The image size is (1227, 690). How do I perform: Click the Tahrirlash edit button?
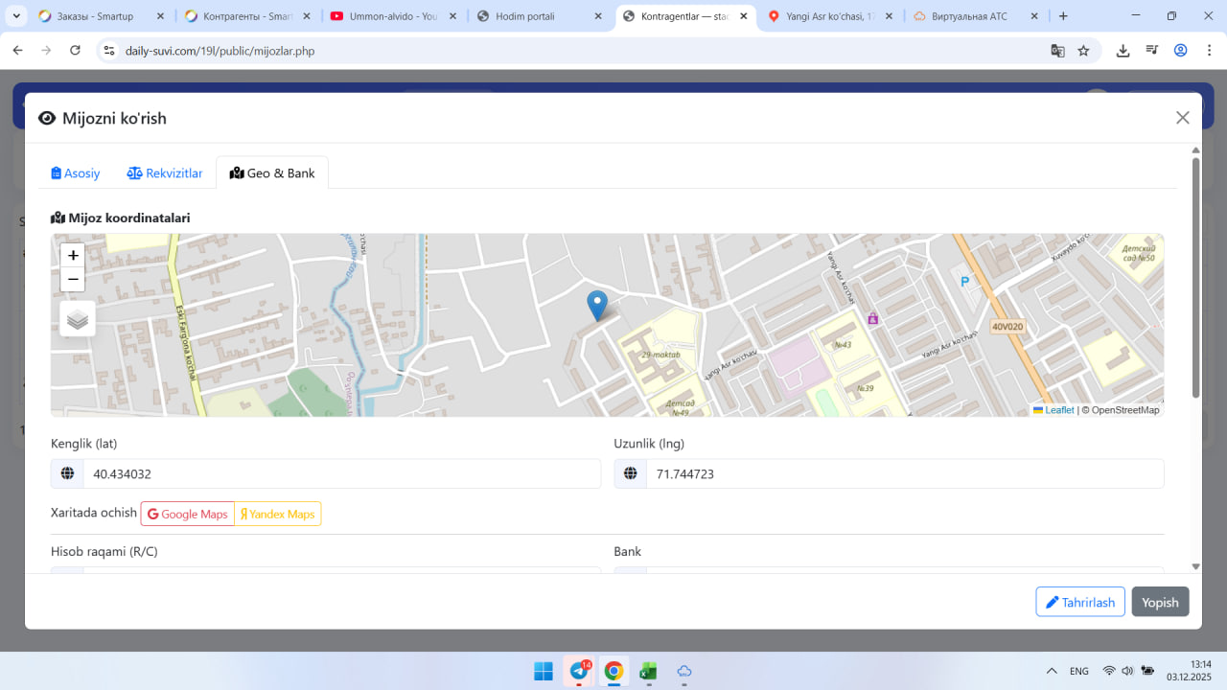tap(1080, 602)
